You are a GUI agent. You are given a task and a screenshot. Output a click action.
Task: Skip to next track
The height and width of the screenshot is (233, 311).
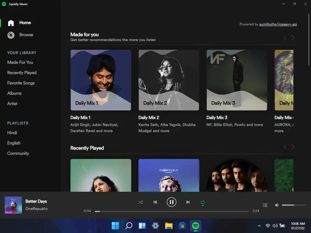point(188,202)
